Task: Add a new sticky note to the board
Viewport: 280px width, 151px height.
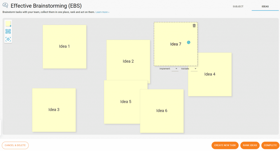Action: pyautogui.click(x=8, y=24)
